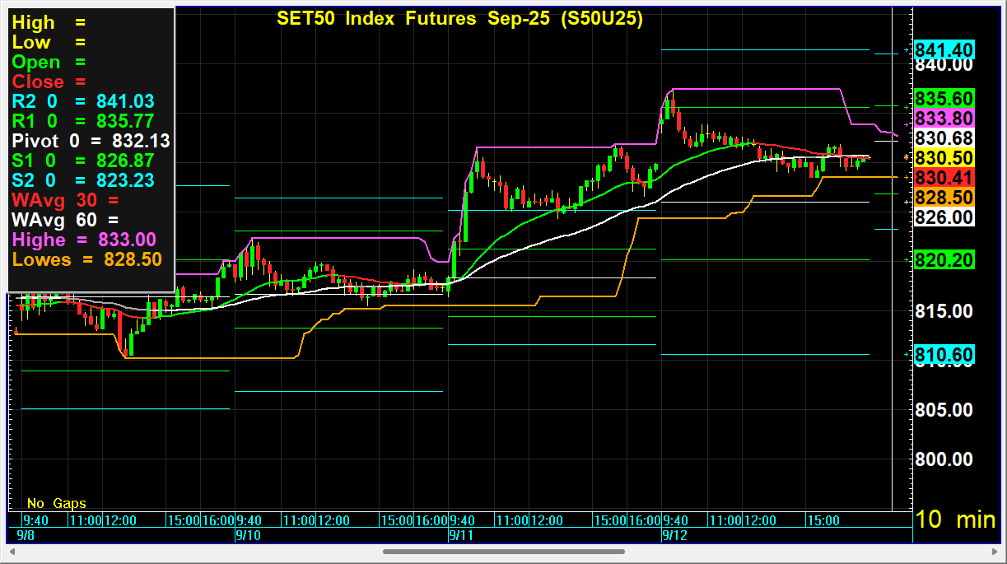Click the 815.00 price axis label
1007x564 pixels.
point(944,310)
